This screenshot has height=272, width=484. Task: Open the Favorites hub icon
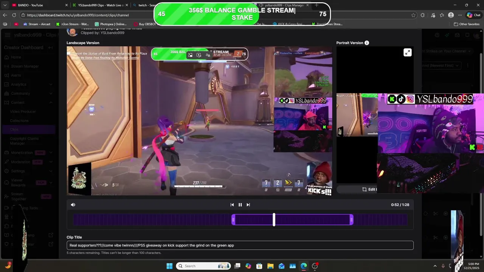[x=442, y=15]
